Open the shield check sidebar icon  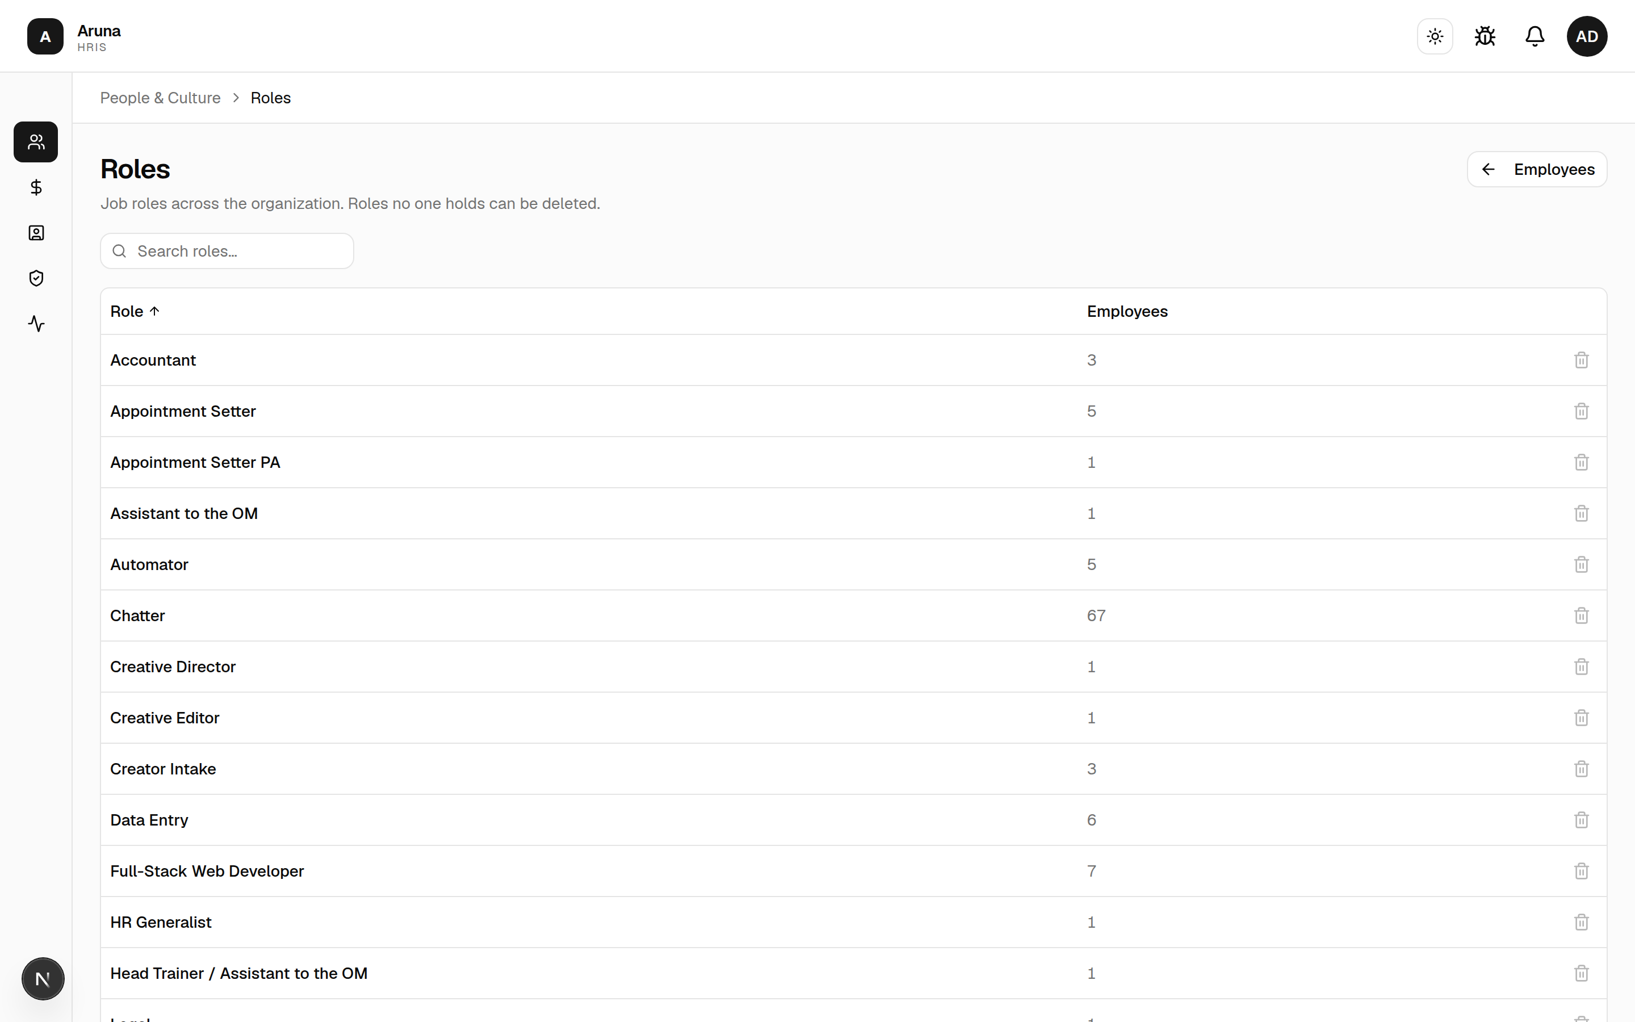coord(36,278)
